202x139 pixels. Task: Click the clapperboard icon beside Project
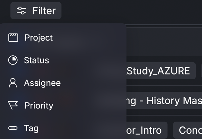(13, 38)
